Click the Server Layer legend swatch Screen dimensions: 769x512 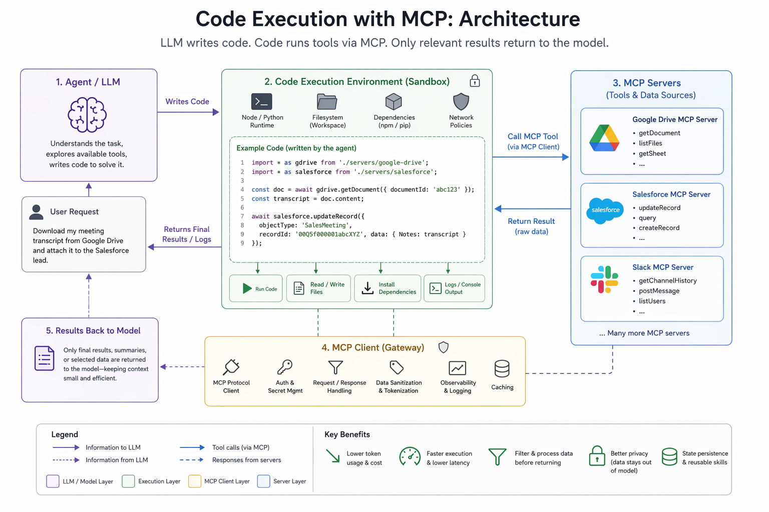point(263,481)
